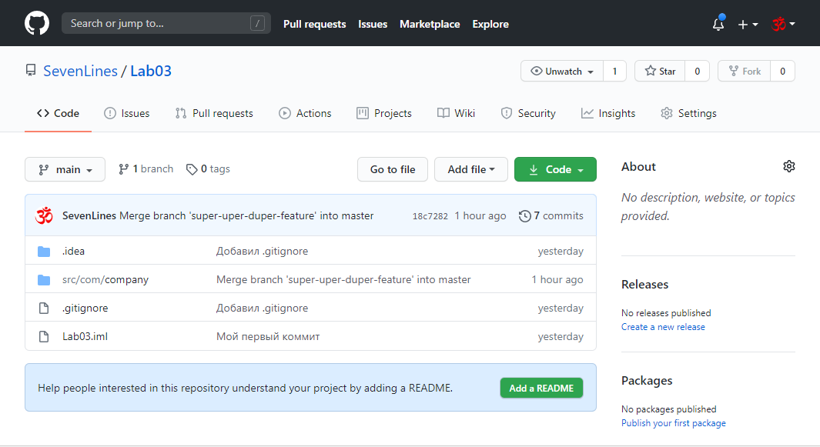This screenshot has height=447, width=820.
Task: Switch to the Insights tab
Action: point(608,113)
